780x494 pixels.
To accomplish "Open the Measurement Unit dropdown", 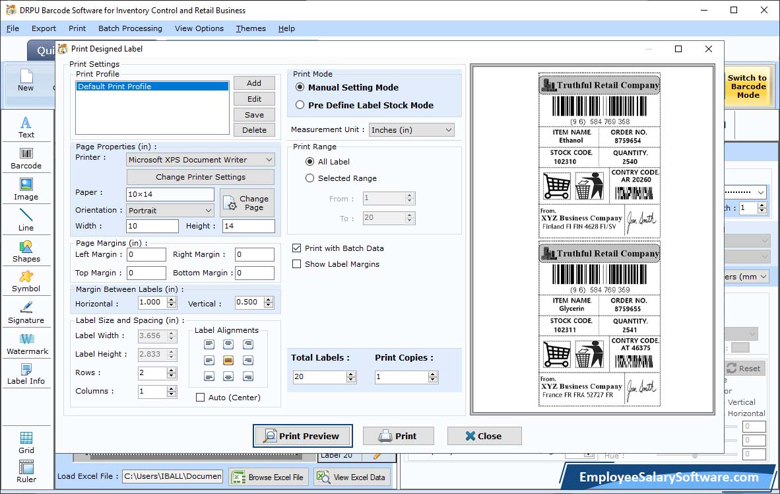I will pos(411,130).
